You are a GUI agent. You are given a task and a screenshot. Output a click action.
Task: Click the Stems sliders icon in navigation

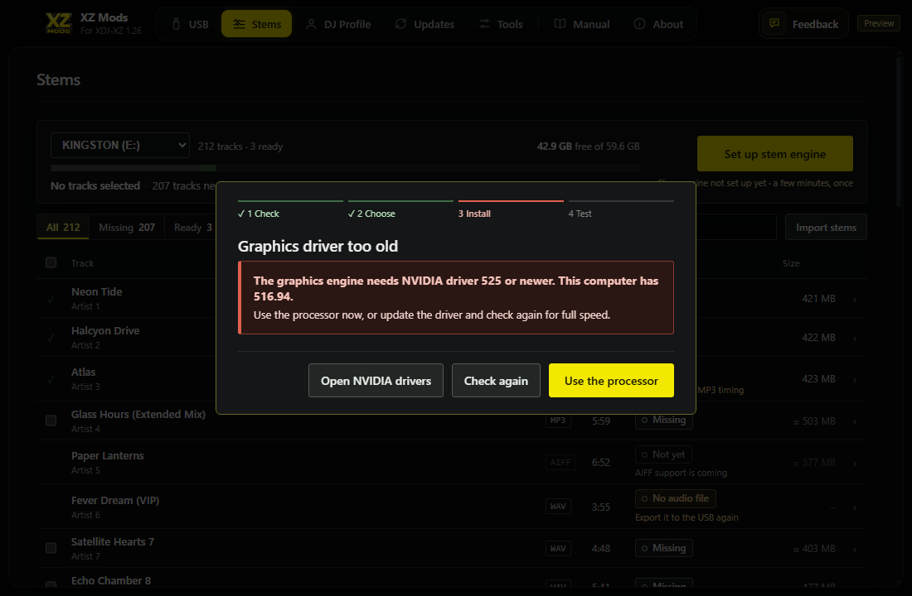pyautogui.click(x=239, y=24)
